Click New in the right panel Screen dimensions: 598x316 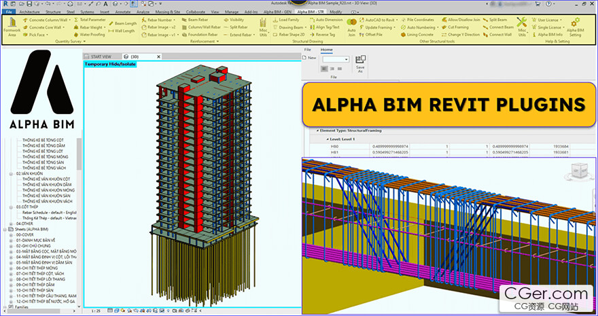pyautogui.click(x=309, y=58)
